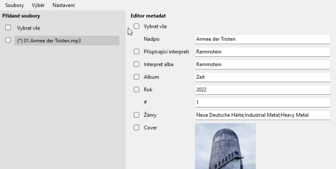Image resolution: width=336 pixels, height=169 pixels.
Task: Click the Interpret alba input field
Action: (263, 65)
